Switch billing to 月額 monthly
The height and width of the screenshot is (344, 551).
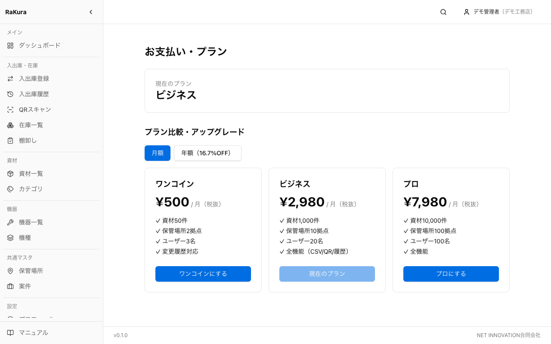click(158, 153)
